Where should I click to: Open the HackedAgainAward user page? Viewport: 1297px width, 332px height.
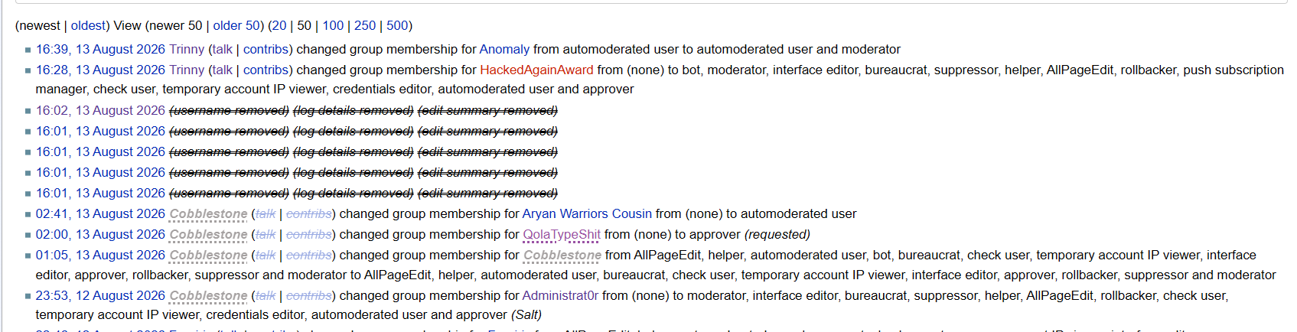(536, 70)
